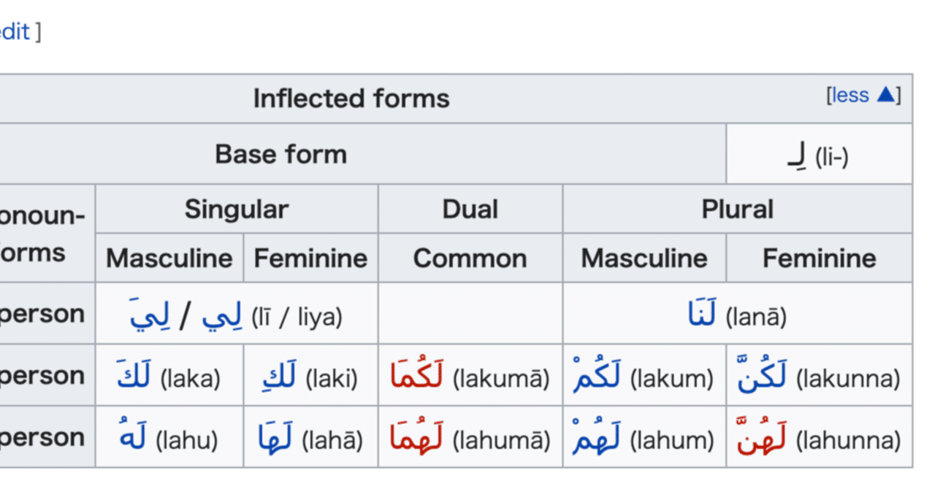Click the Arabic lanā link
The image size is (935, 489).
pyautogui.click(x=703, y=315)
